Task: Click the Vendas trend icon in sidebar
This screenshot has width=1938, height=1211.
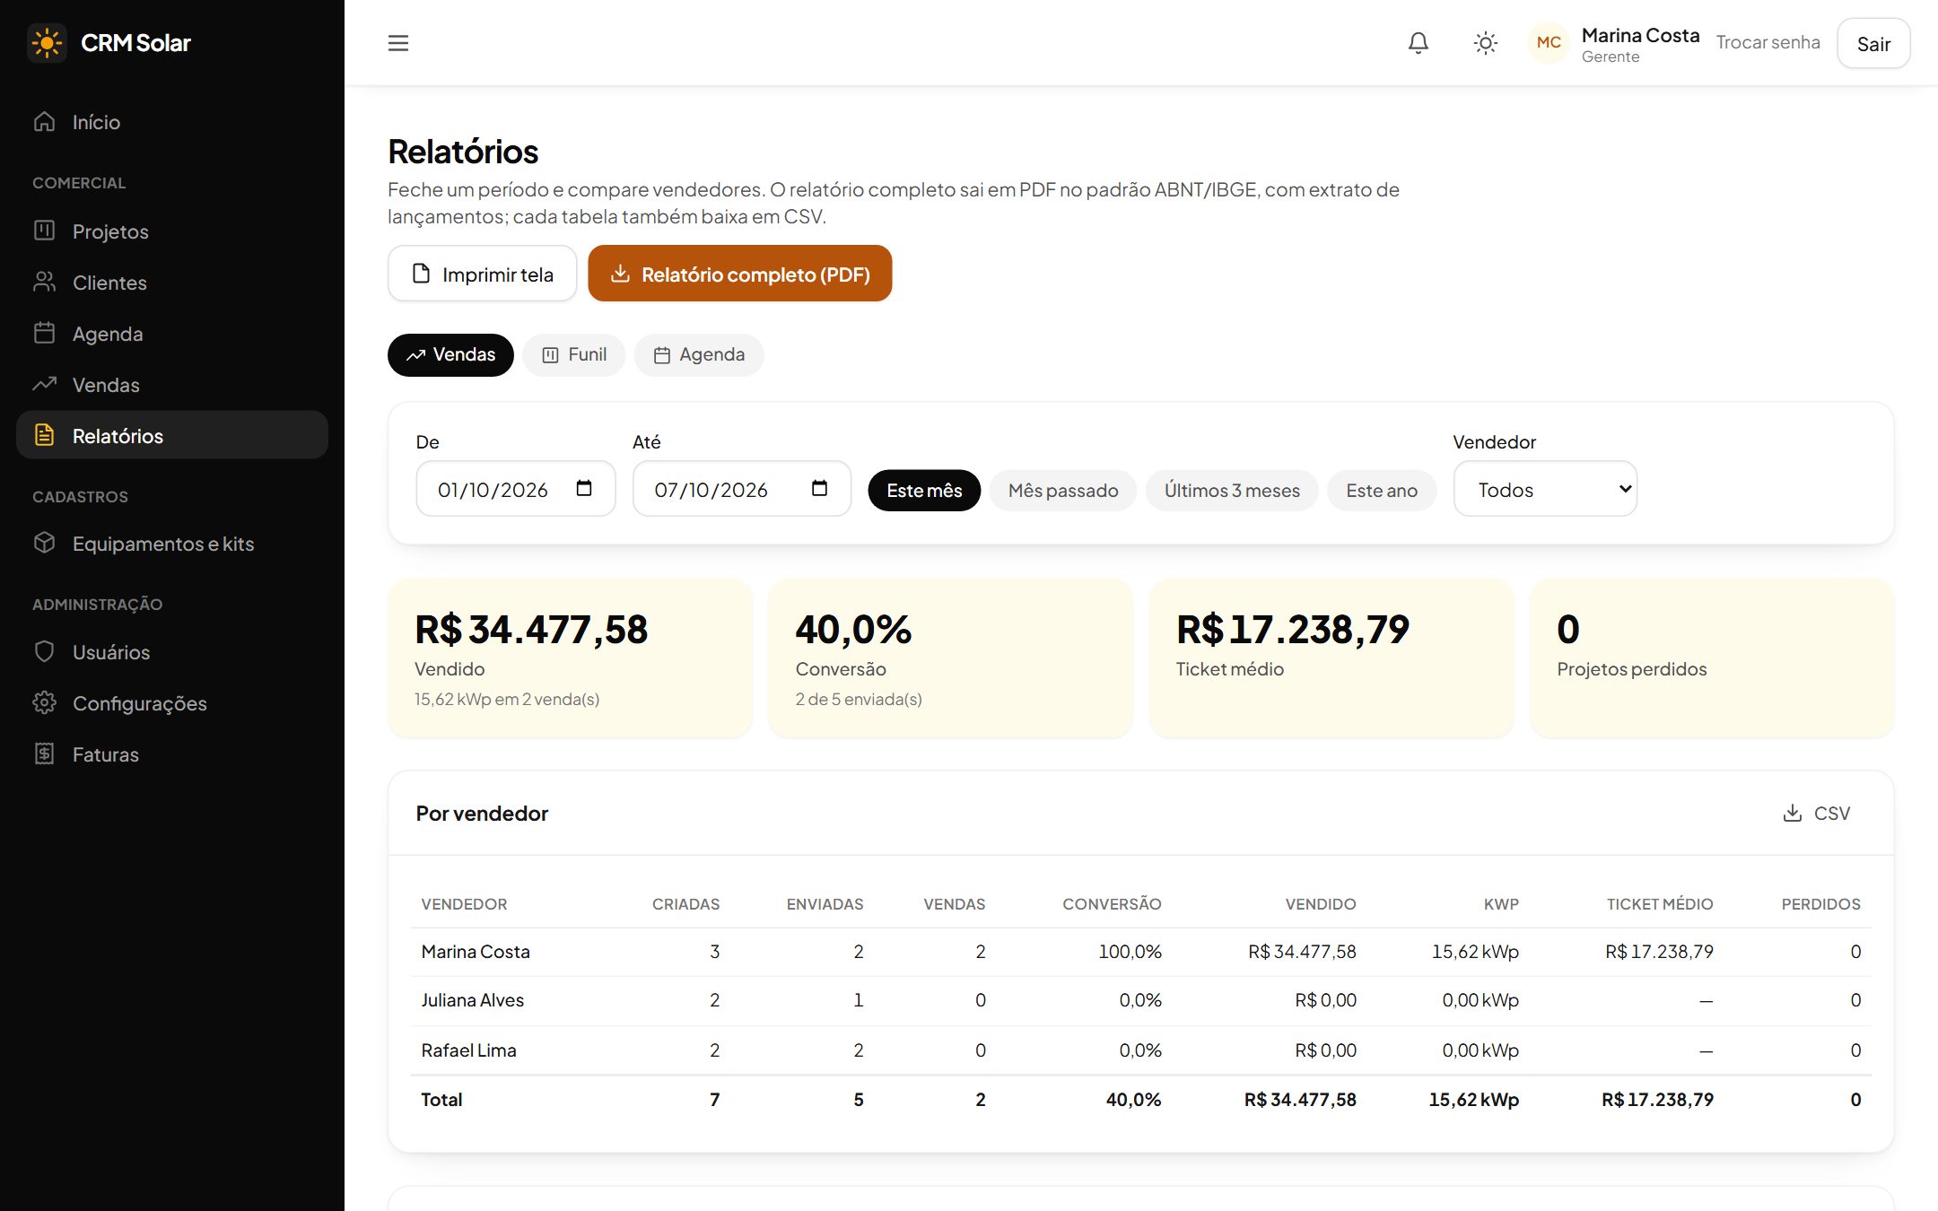Action: pos(45,384)
